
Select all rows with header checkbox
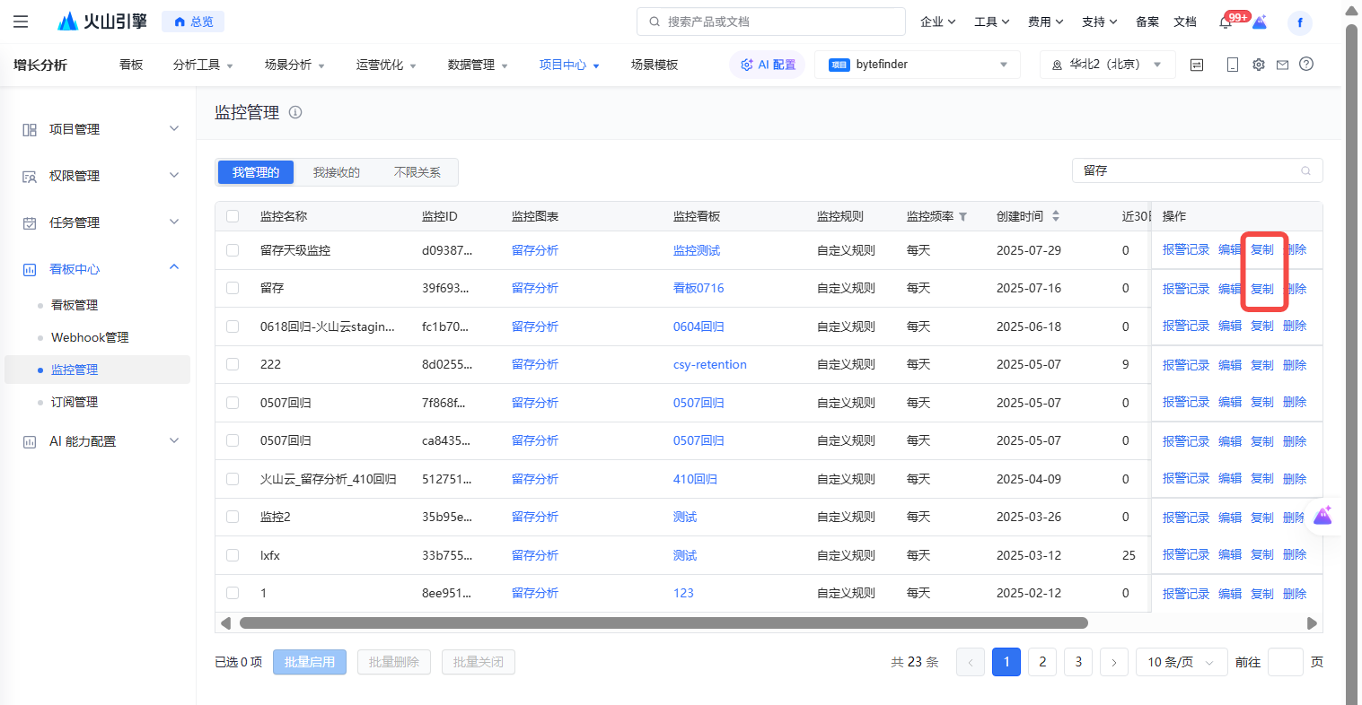pyautogui.click(x=233, y=216)
